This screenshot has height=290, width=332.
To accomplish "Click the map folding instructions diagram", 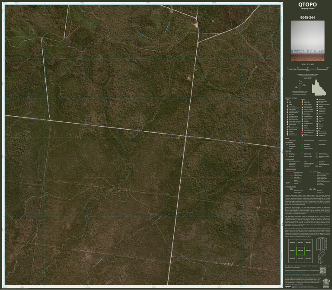I will [322, 251].
